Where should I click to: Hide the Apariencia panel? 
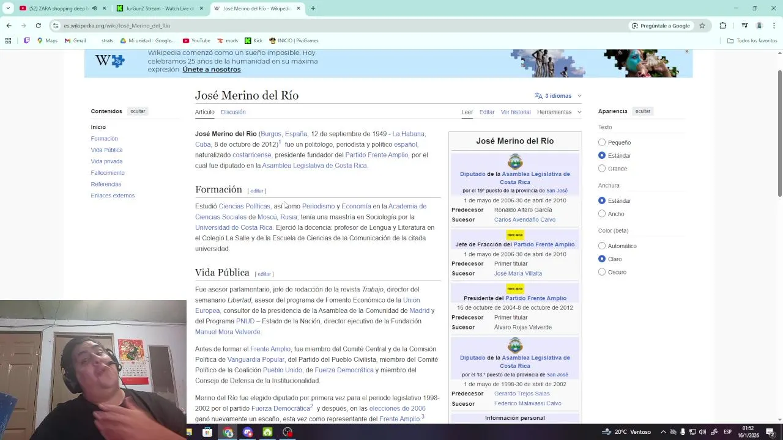[642, 111]
